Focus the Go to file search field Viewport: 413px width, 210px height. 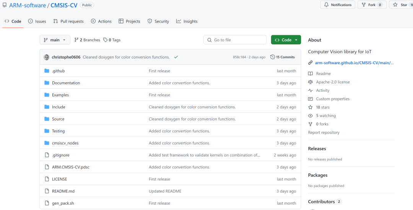click(x=235, y=40)
